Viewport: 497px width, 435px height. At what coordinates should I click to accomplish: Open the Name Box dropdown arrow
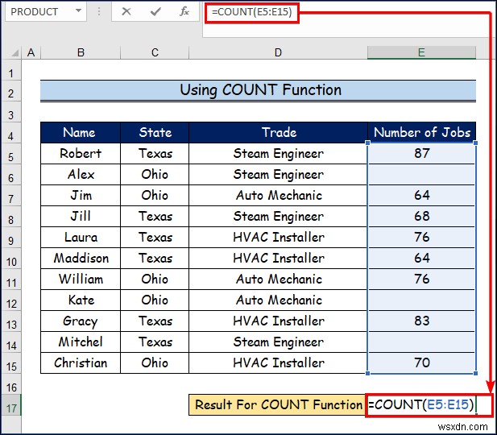[x=78, y=11]
